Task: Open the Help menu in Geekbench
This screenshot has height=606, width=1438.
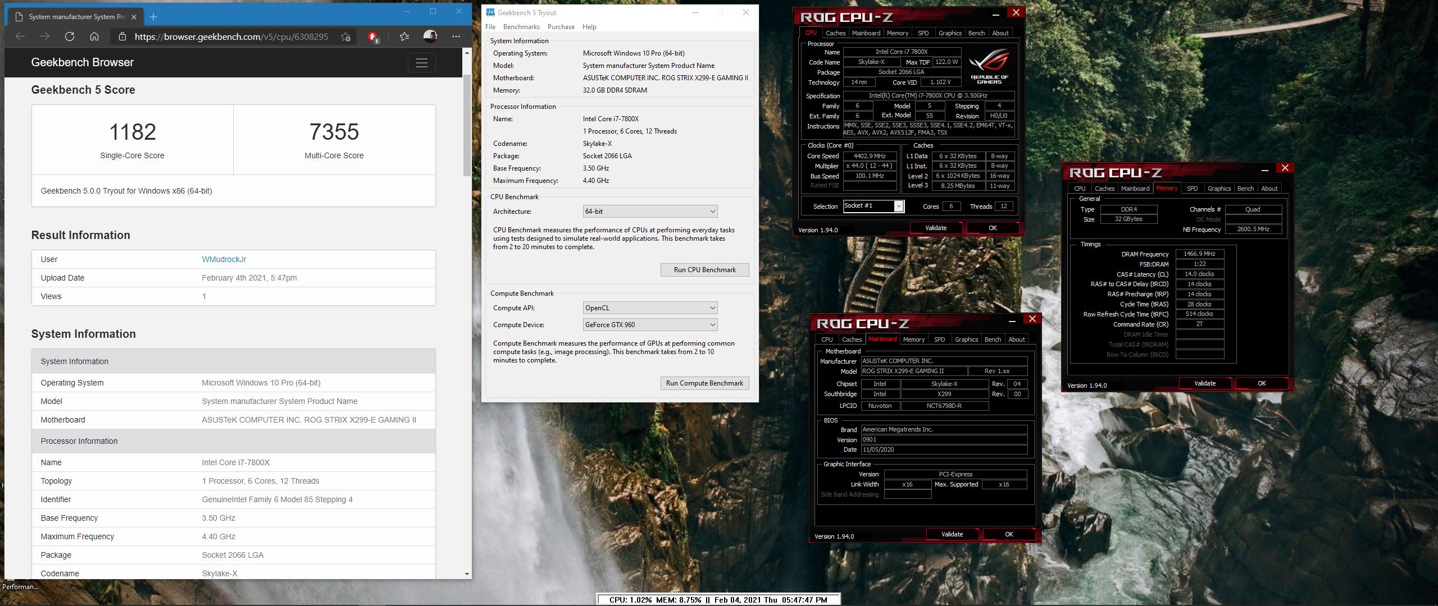Action: 589,27
